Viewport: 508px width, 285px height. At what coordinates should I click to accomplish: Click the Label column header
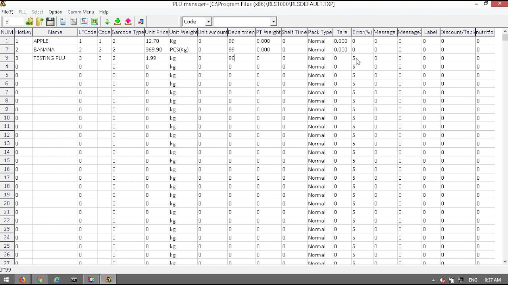coord(430,32)
